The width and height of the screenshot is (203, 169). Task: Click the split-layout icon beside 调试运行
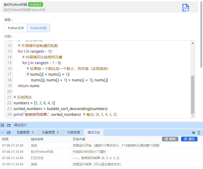click(x=2, y=125)
